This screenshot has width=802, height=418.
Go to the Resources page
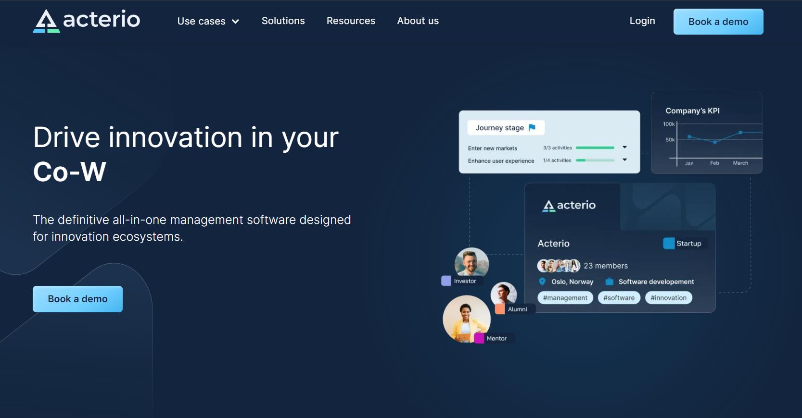351,21
